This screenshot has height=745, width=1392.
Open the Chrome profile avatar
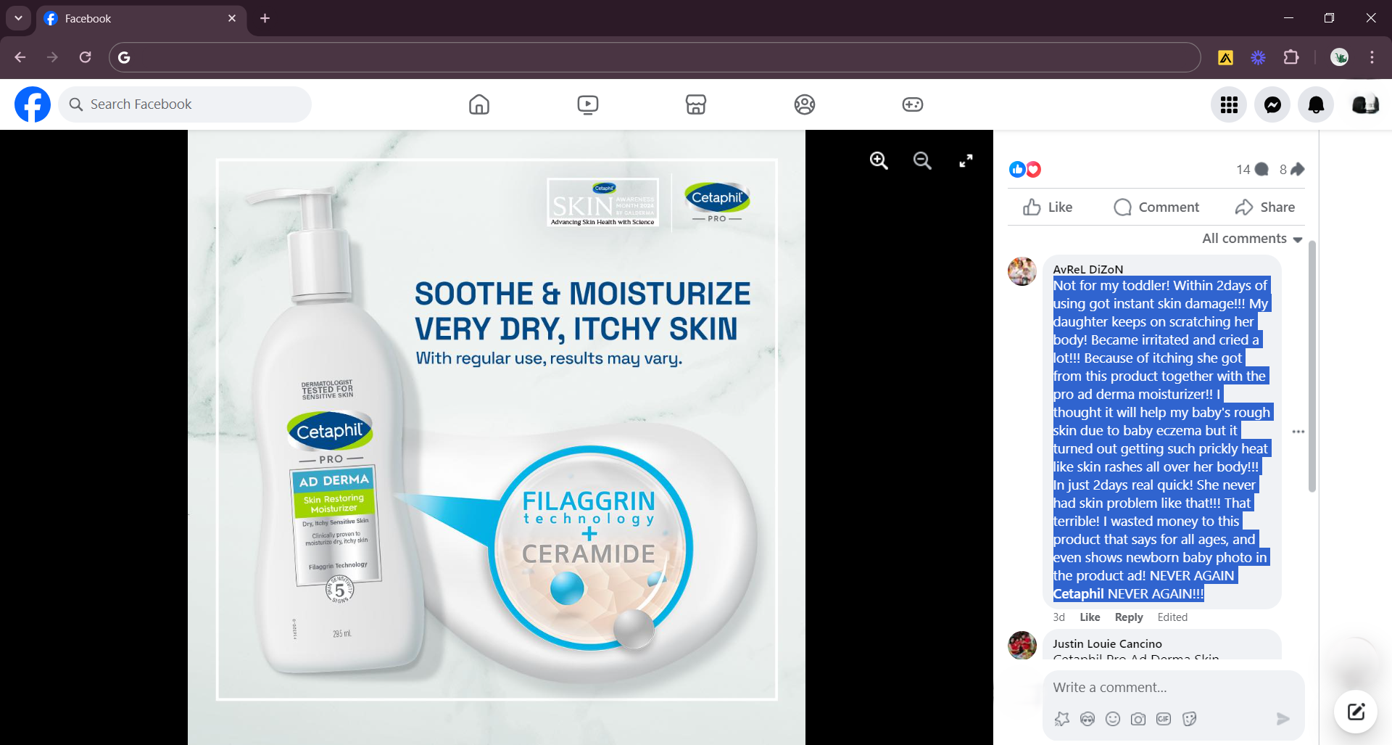click(x=1339, y=57)
